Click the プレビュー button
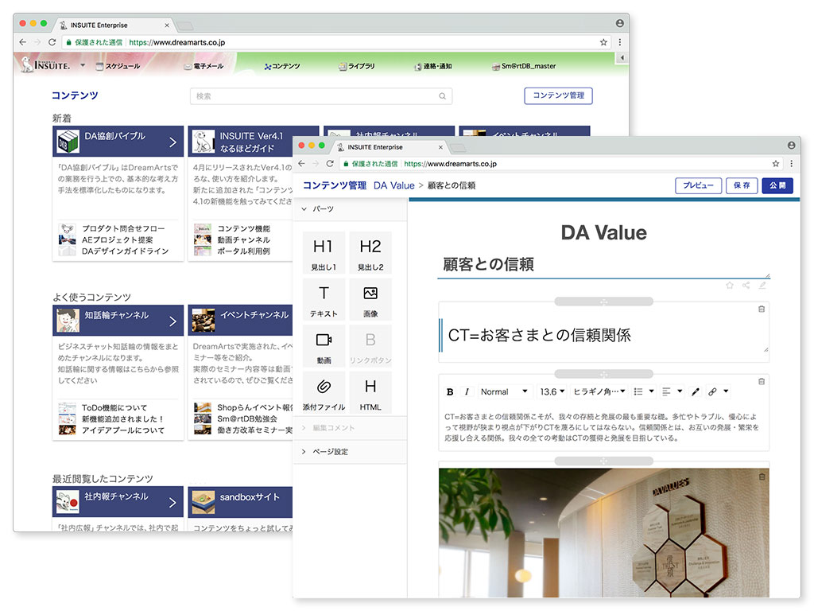This screenshot has height=611, width=814. 698,185
